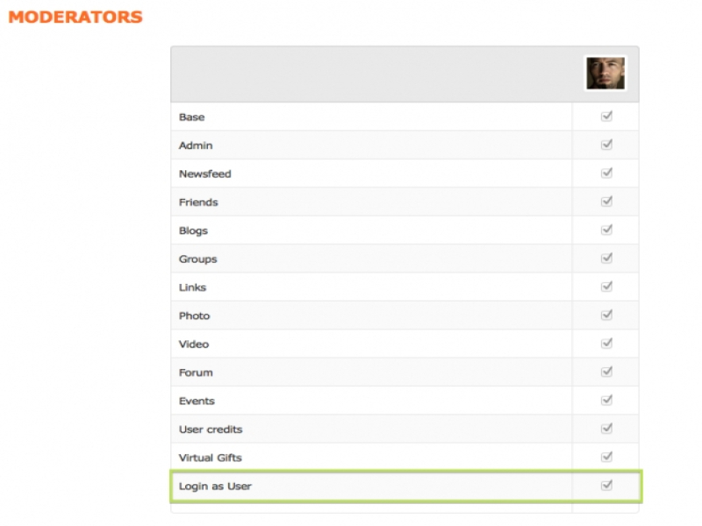This screenshot has width=702, height=526.
Task: Toggle the User credits permission checkbox
Action: 606,429
